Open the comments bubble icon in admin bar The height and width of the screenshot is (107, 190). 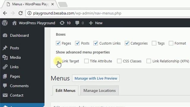click(x=77, y=23)
